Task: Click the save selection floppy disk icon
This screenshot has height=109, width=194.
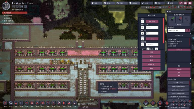Action: [x=187, y=30]
